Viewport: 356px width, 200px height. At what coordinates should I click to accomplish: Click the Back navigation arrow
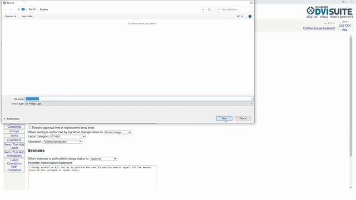click(x=5, y=9)
